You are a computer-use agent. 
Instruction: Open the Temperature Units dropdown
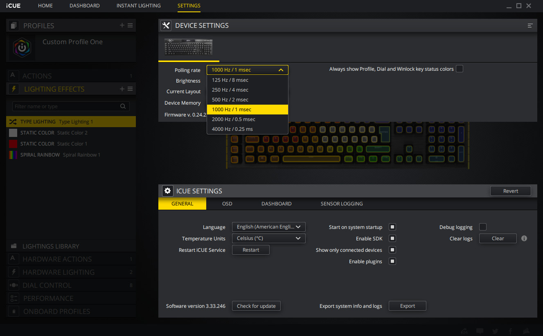269,238
